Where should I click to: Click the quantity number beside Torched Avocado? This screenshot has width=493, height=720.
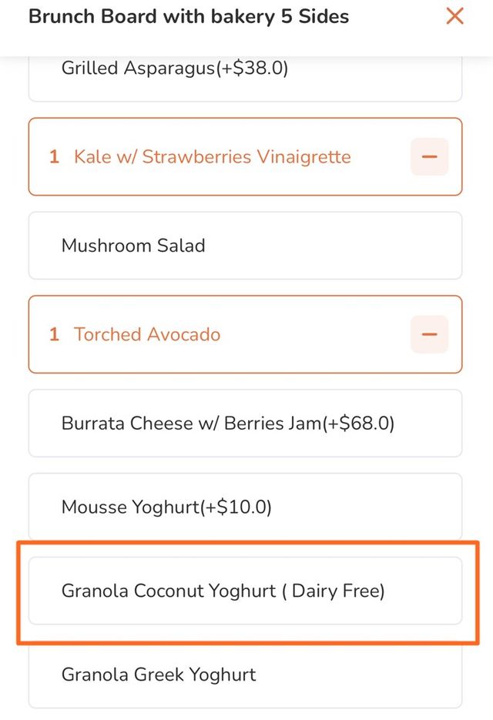(54, 334)
